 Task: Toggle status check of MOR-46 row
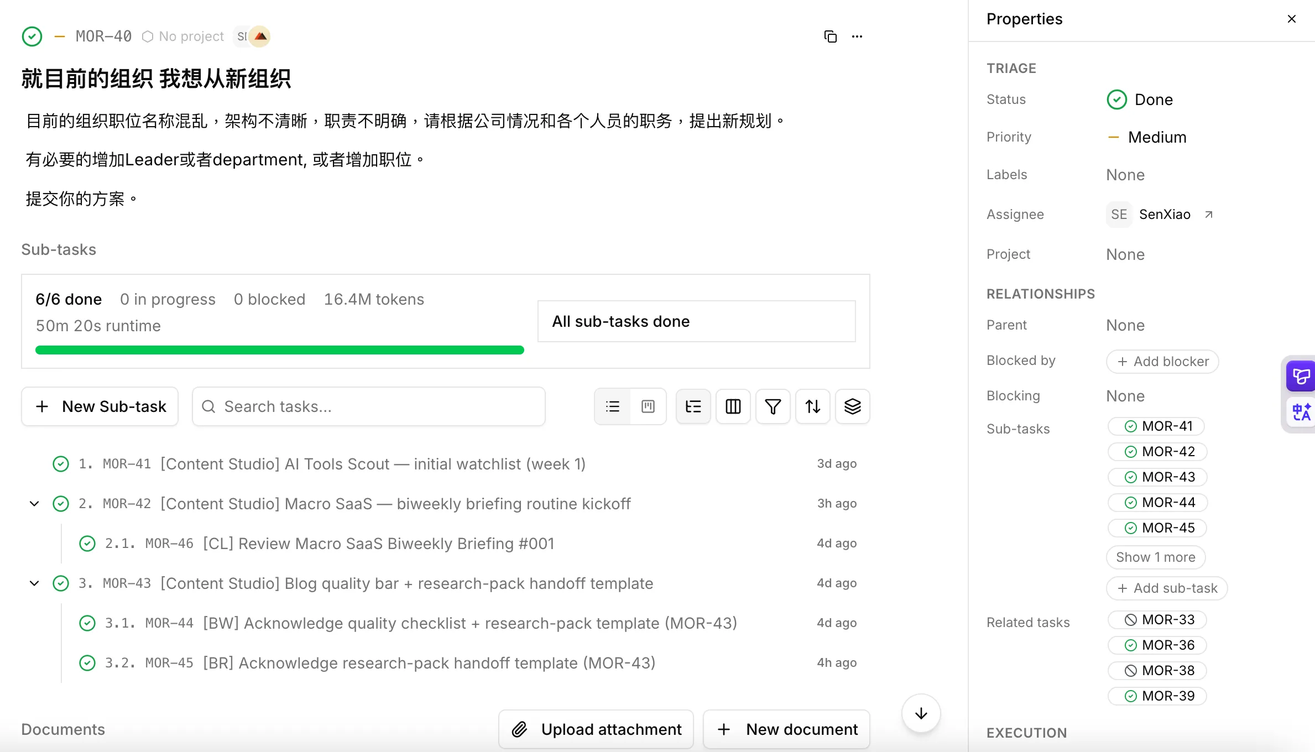pyautogui.click(x=87, y=544)
